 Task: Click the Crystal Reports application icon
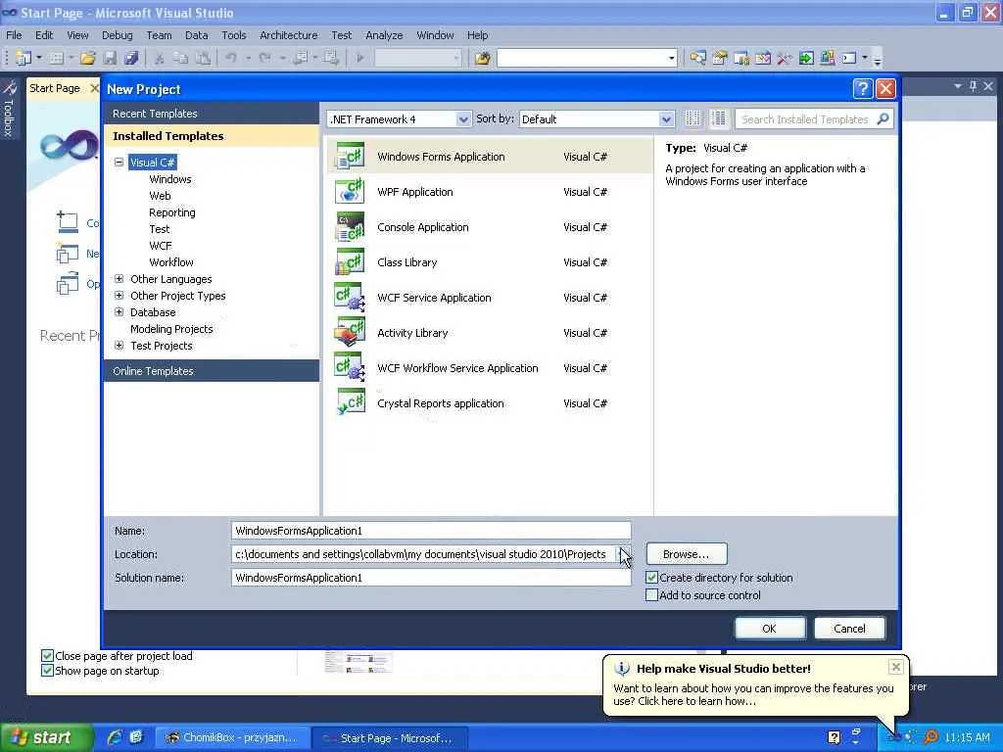pyautogui.click(x=350, y=402)
